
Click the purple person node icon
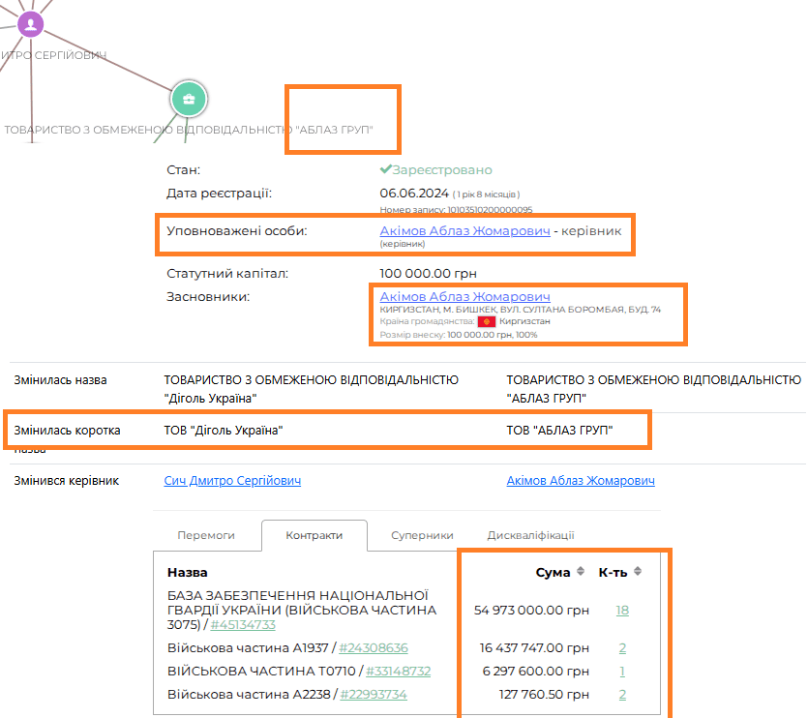(x=31, y=25)
